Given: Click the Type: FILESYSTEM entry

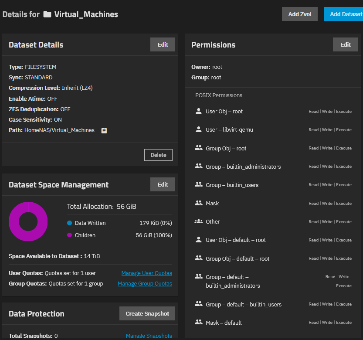Looking at the screenshot, I should pyautogui.click(x=32, y=67).
